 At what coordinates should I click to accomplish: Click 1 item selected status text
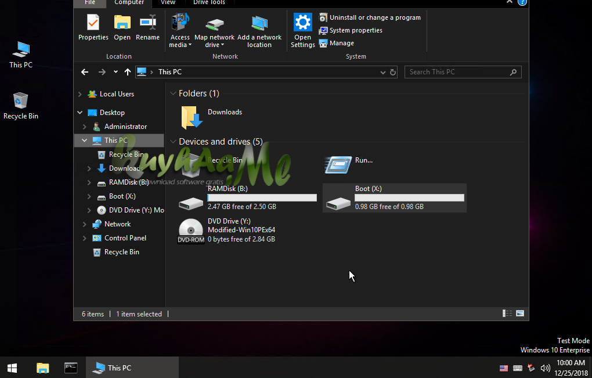(x=139, y=314)
